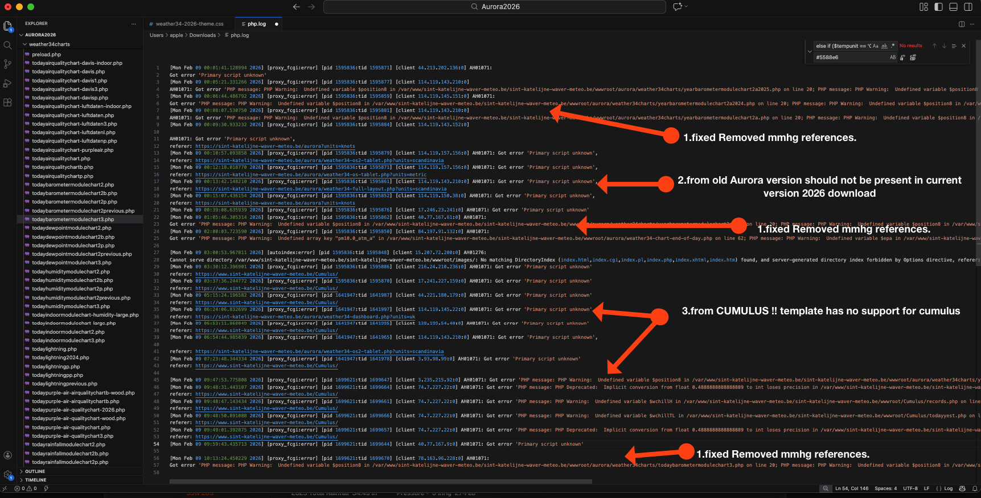
Task: Toggle Use Regular Expression in find
Action: click(893, 46)
